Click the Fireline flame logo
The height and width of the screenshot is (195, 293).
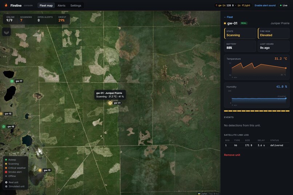pyautogui.click(x=6, y=5)
